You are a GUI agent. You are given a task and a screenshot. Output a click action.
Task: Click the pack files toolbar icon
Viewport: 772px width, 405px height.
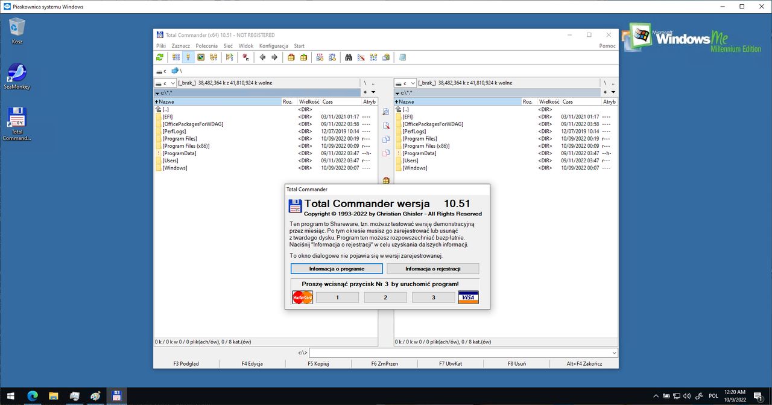[291, 57]
